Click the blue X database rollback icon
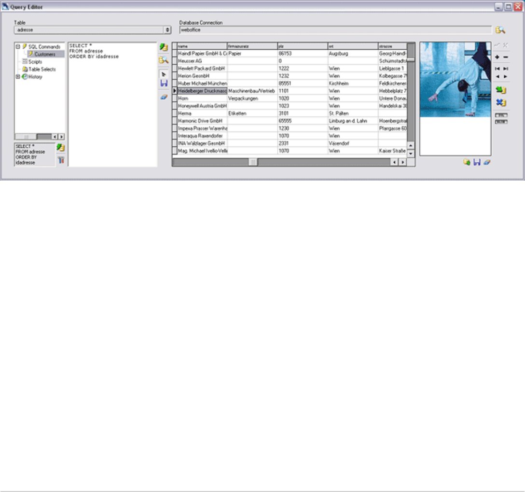The image size is (525, 492). pos(501,102)
